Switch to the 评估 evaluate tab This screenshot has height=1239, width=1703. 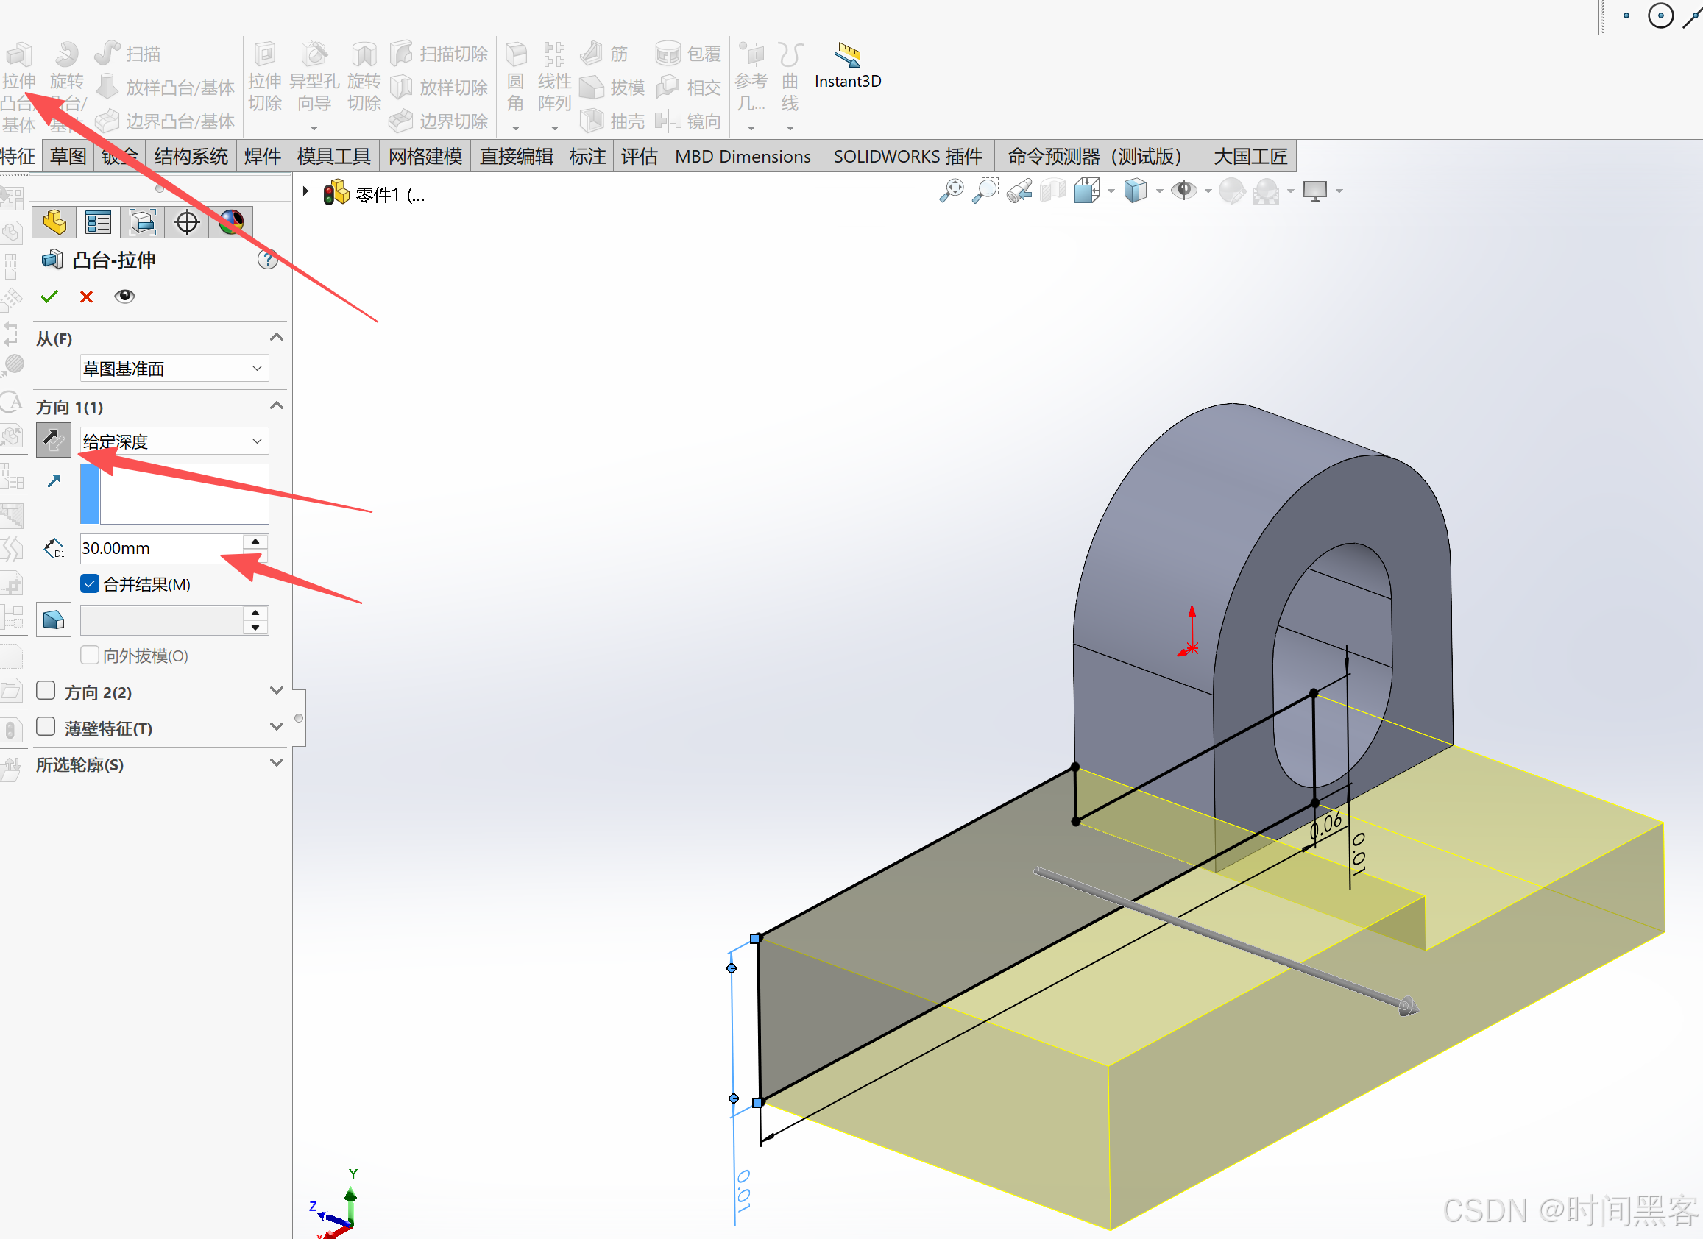pos(638,156)
